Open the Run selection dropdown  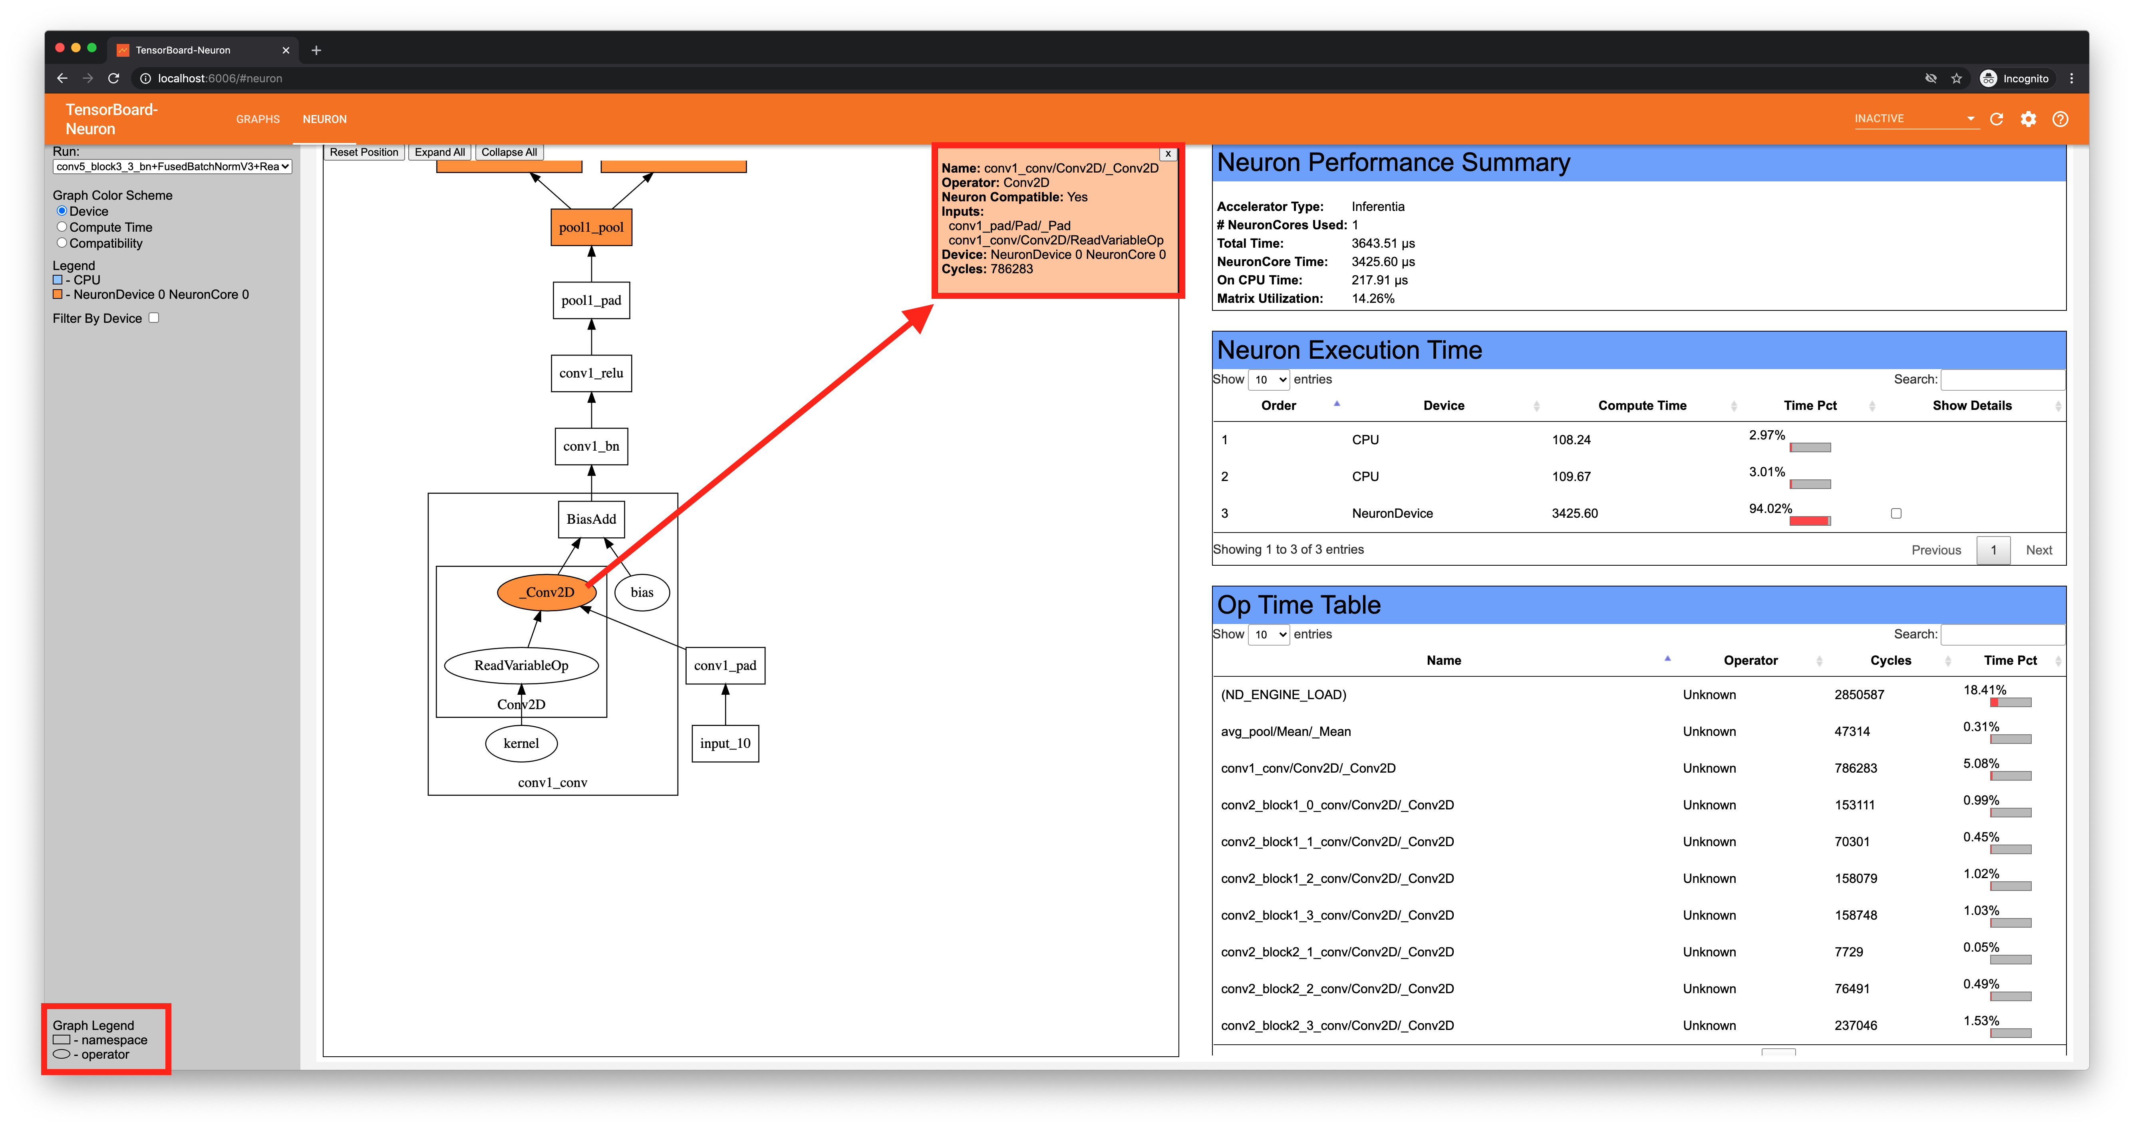coord(172,167)
